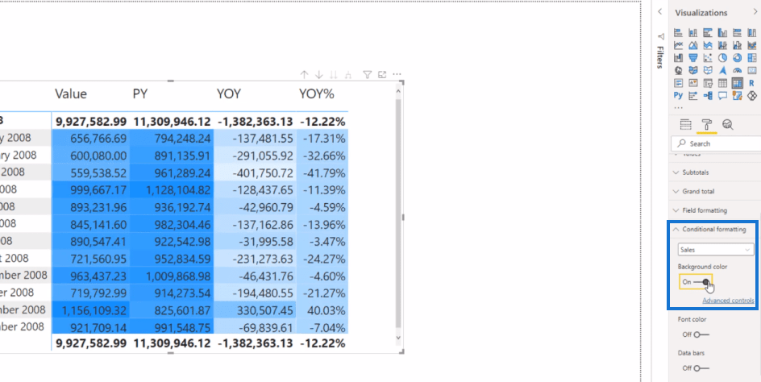Switch to the Analytics tab
This screenshot has width=761, height=382.
click(727, 125)
